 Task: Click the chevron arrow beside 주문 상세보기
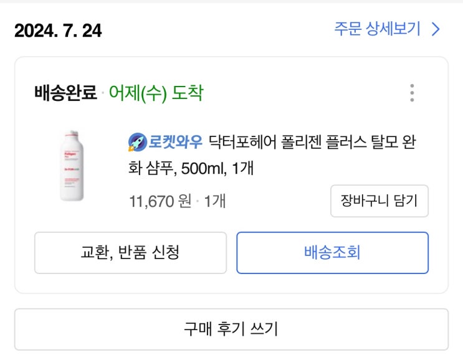[436, 29]
